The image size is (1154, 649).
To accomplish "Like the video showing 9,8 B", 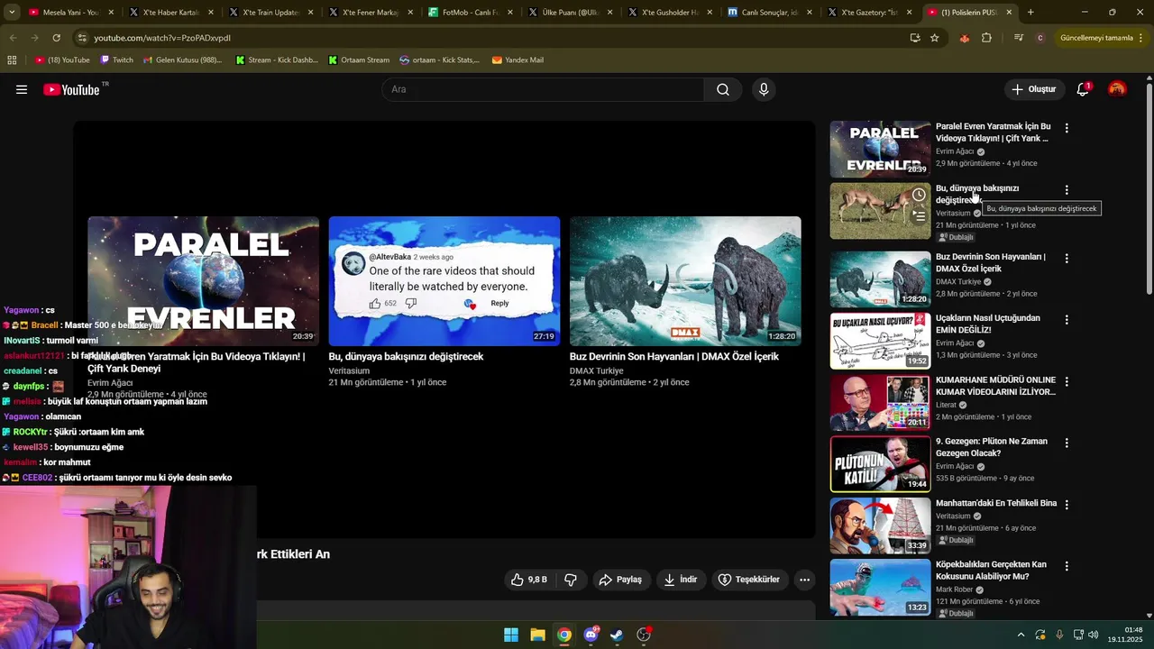I will 529,580.
